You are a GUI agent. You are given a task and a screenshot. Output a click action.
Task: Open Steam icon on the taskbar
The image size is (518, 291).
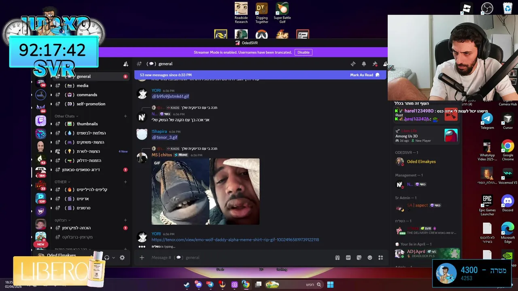tap(187, 285)
